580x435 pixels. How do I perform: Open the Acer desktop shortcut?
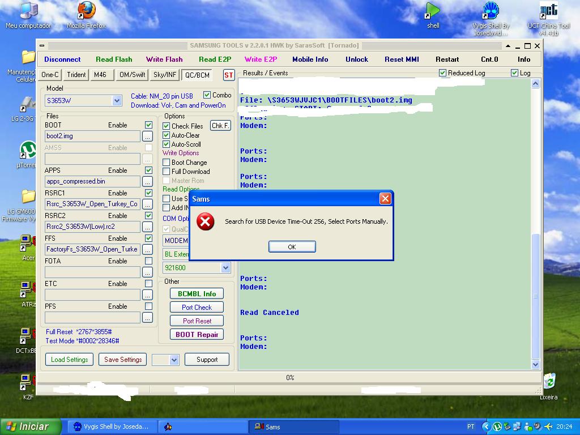tap(28, 248)
